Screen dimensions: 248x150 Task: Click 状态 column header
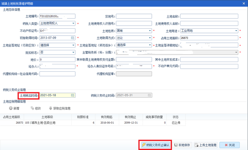(176, 117)
